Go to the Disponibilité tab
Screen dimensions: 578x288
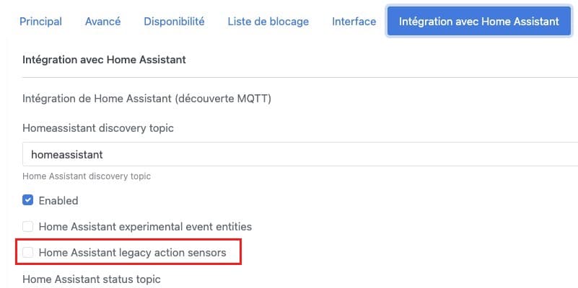pos(174,22)
